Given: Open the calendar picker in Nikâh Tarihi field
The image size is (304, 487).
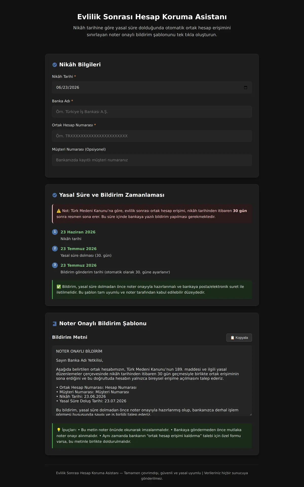Looking at the screenshot, I should click(x=245, y=88).
